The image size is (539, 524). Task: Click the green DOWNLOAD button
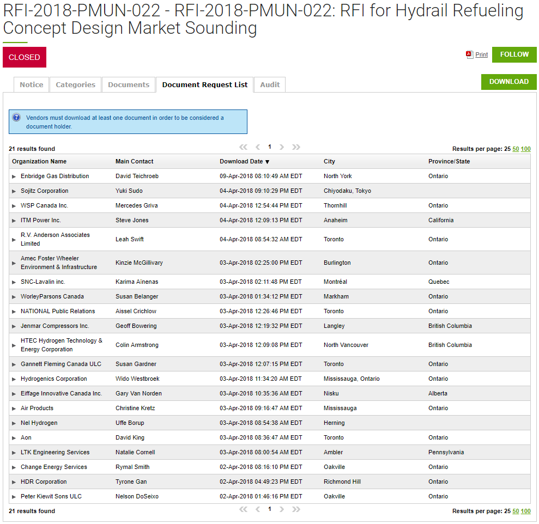(508, 82)
